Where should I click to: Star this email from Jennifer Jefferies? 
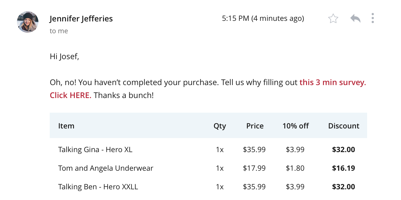click(x=333, y=19)
